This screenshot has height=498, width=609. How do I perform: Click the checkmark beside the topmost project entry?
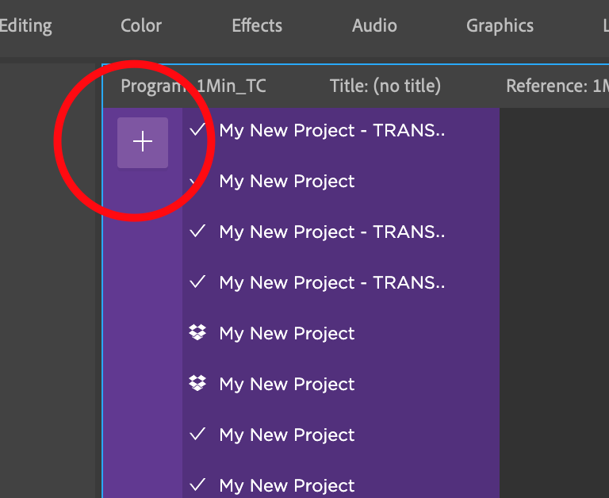pyautogui.click(x=197, y=130)
